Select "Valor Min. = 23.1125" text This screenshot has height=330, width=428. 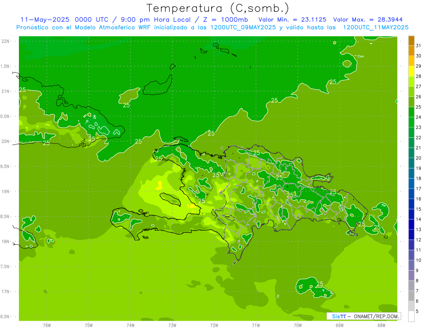tap(292, 20)
